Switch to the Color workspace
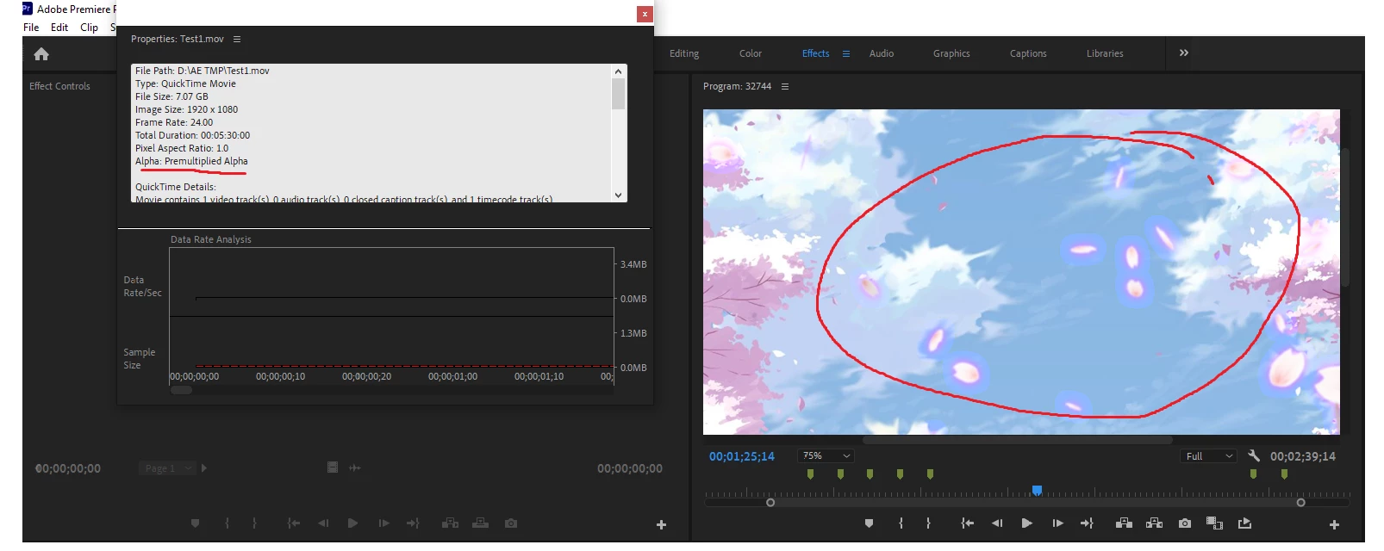 (x=750, y=53)
